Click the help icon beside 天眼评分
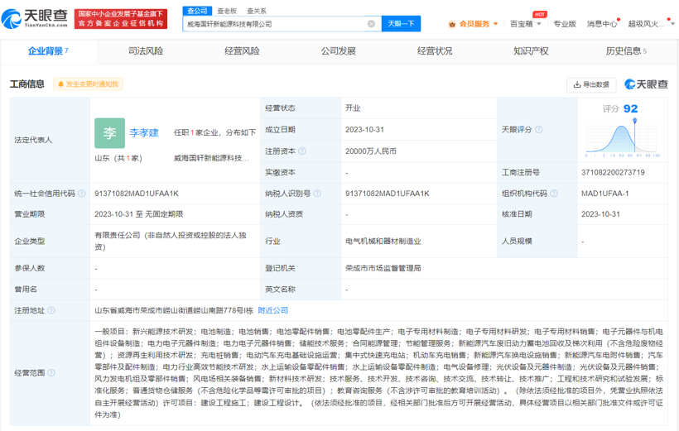This screenshot has height=431, width=679. [539, 130]
